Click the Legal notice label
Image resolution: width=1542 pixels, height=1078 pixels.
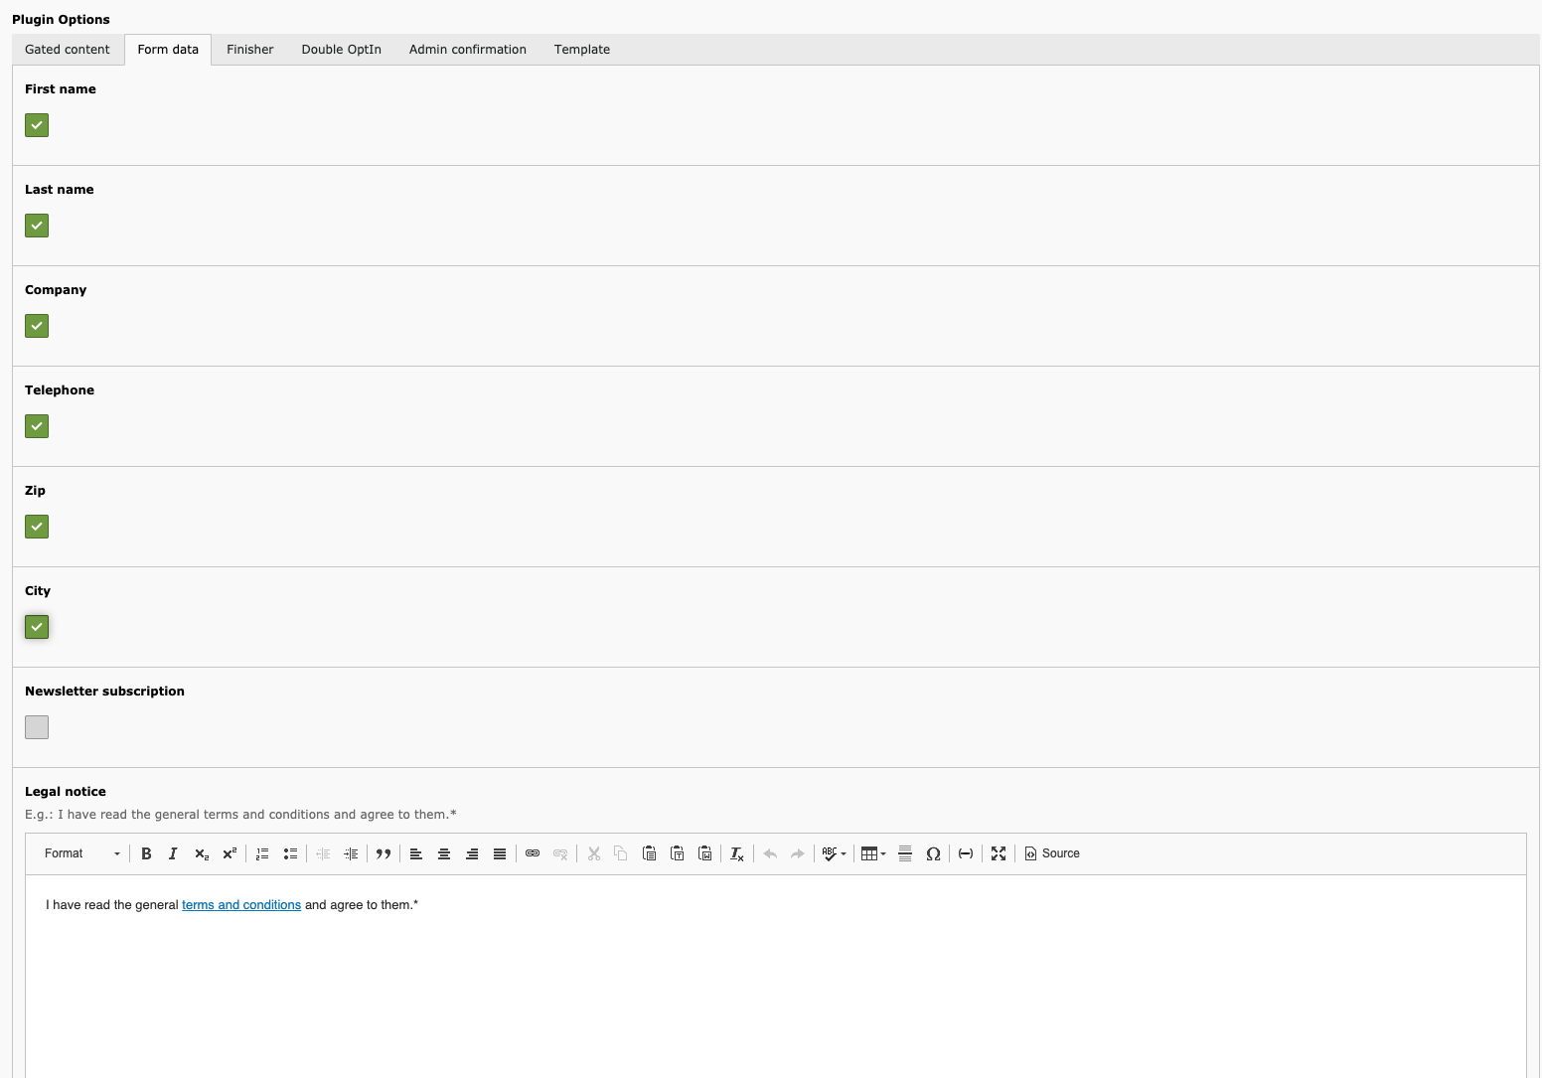pos(66,792)
